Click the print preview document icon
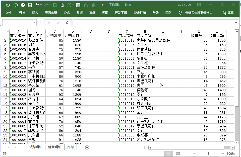Screen dimensions: 241x157 (x=63, y=5)
